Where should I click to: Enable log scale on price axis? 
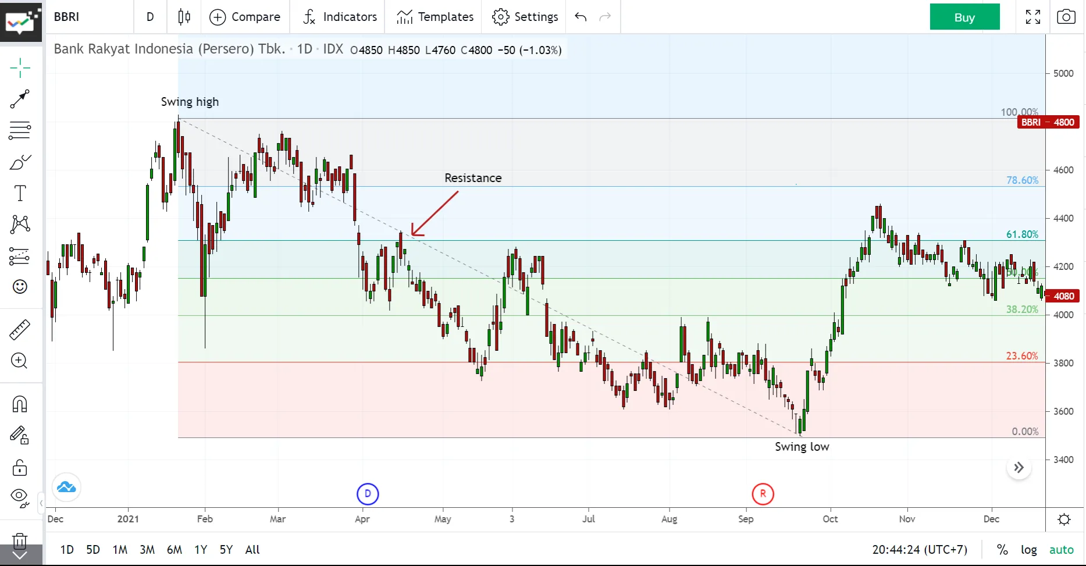1028,550
